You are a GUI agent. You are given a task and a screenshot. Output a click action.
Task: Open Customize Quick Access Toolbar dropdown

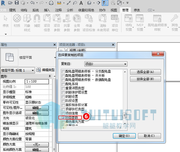click(127, 3)
